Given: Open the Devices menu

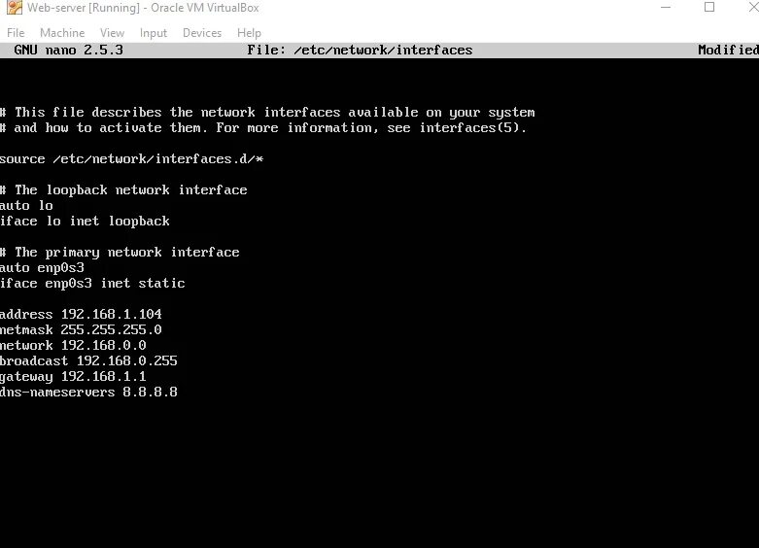Looking at the screenshot, I should [x=202, y=33].
